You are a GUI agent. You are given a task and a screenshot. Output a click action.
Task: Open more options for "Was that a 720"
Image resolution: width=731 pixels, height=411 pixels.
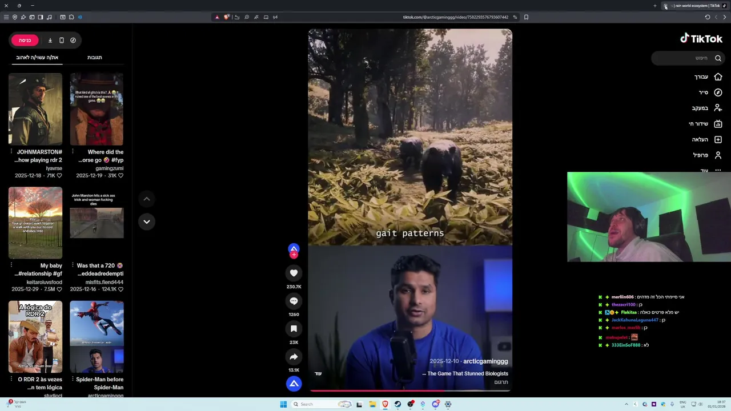73,265
